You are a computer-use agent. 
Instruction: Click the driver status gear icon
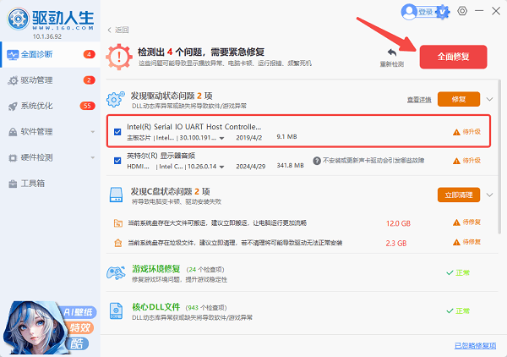click(116, 99)
